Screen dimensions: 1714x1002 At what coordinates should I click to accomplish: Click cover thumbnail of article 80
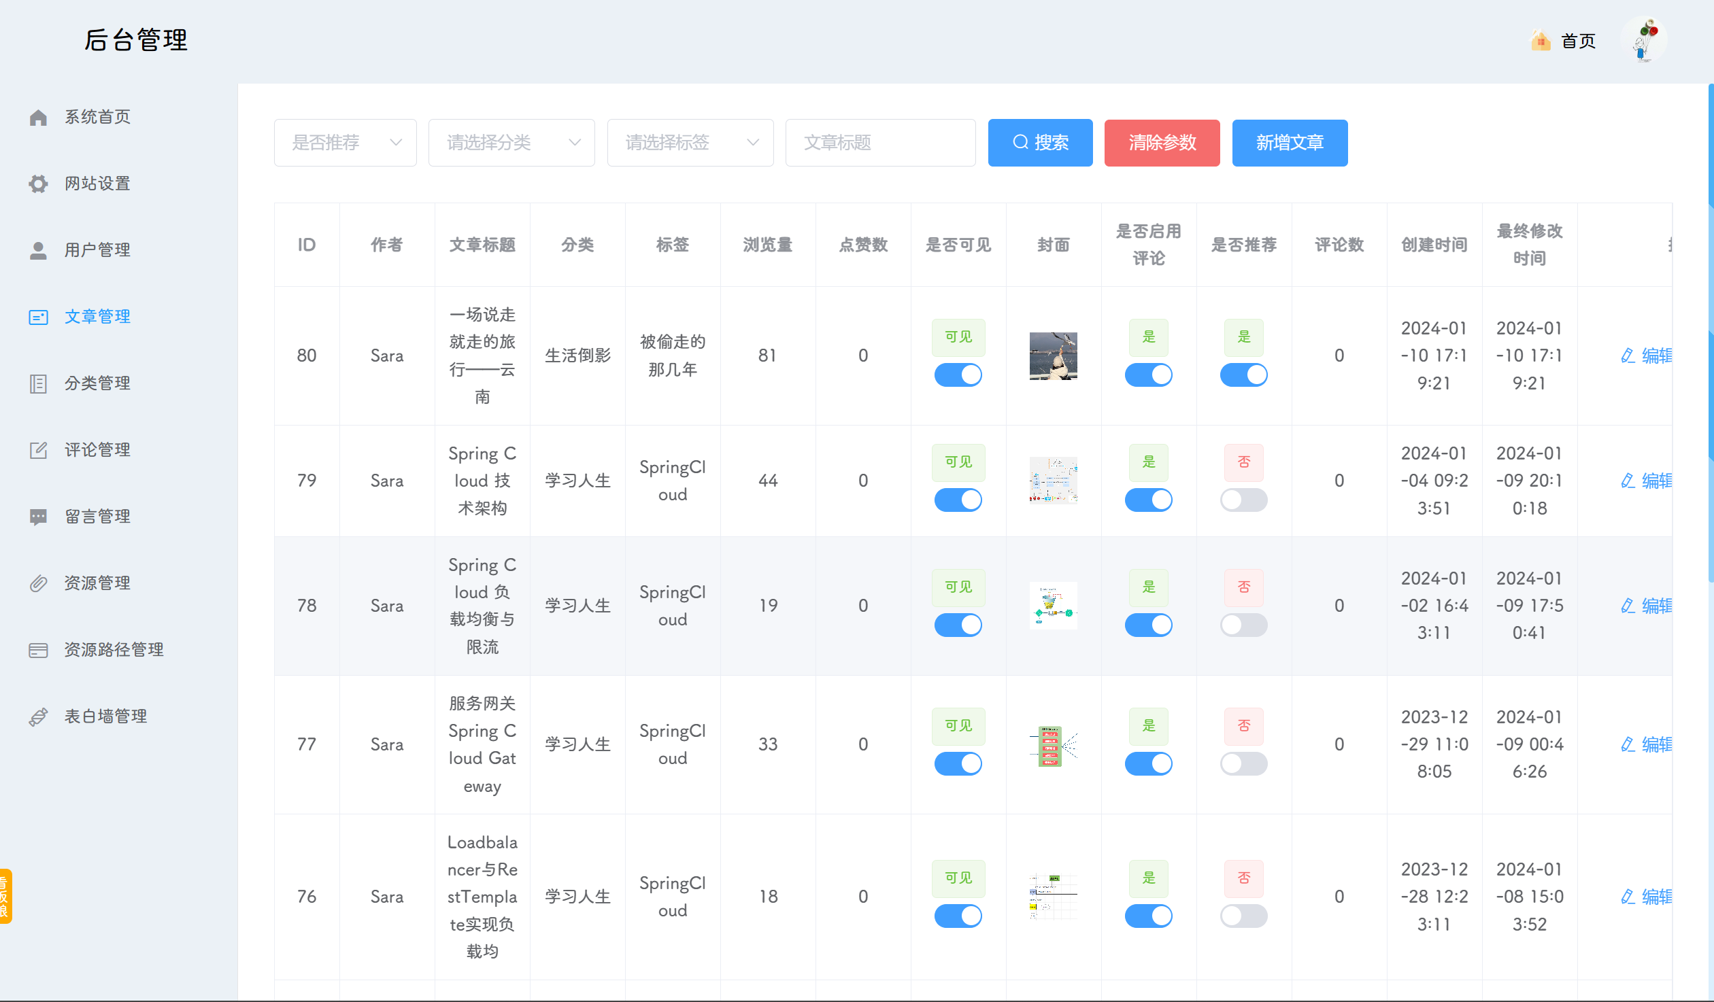click(1053, 356)
